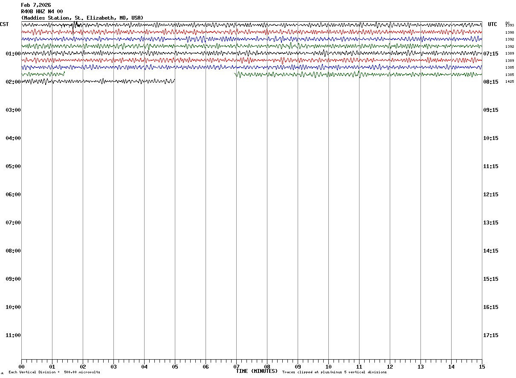This screenshot has width=516, height=378.
Task: Select the UTC time label '08:15'
Action: tap(491, 82)
